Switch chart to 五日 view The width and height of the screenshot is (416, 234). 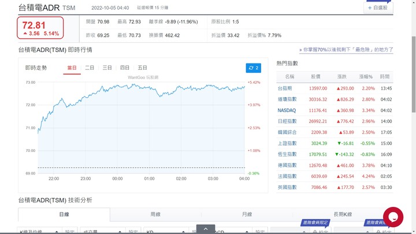(143, 68)
